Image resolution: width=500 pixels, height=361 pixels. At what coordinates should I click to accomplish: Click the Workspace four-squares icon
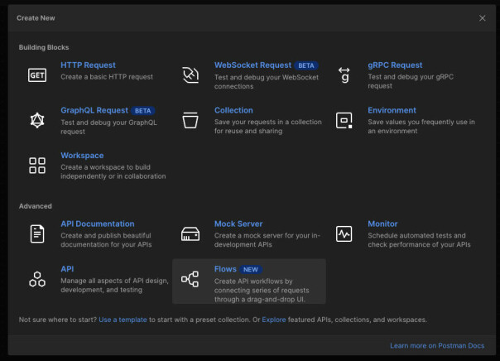[37, 166]
